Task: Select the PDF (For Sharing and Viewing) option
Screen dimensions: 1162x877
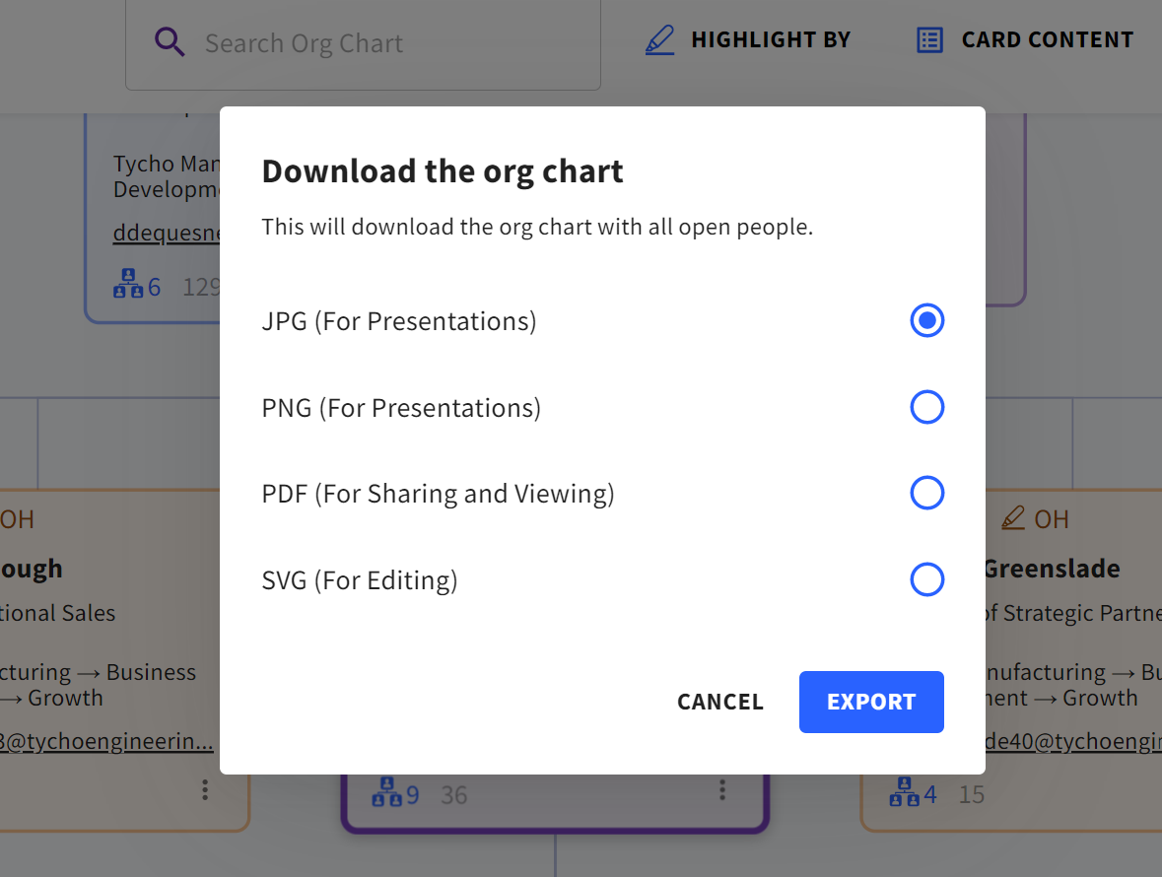Action: (926, 493)
